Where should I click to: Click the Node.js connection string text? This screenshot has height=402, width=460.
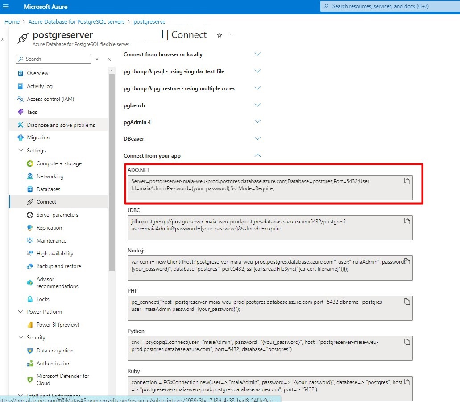click(x=269, y=265)
